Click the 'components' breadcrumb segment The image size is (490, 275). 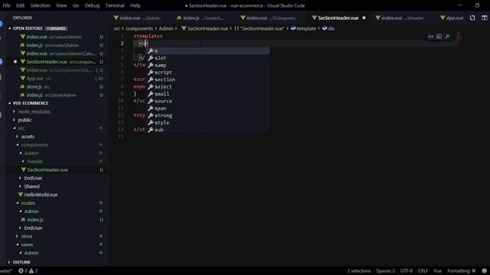(139, 28)
